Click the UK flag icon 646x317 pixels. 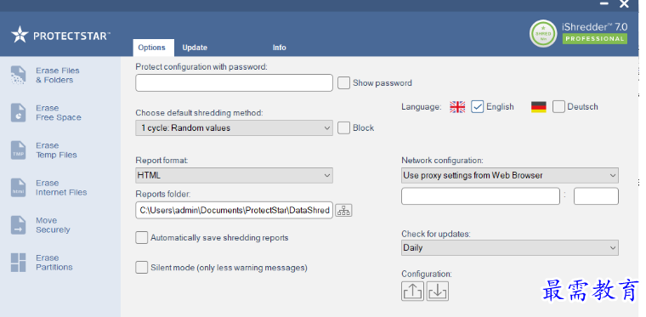[x=457, y=107]
